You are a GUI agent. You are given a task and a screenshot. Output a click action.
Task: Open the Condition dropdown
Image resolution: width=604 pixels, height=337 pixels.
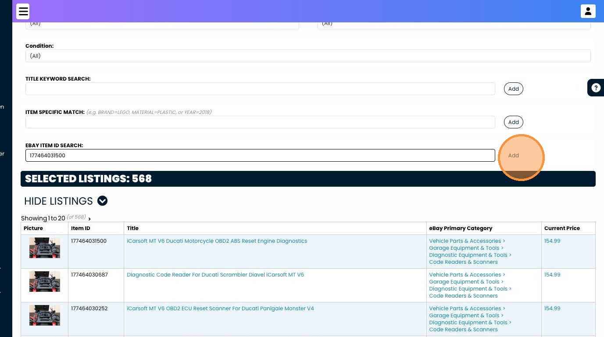pos(308,56)
